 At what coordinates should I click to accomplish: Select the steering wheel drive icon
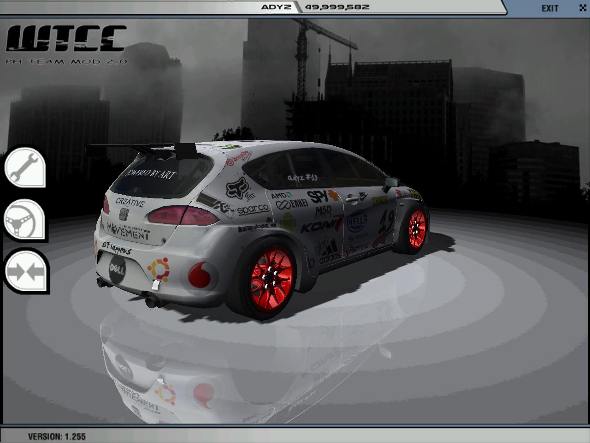pos(25,219)
